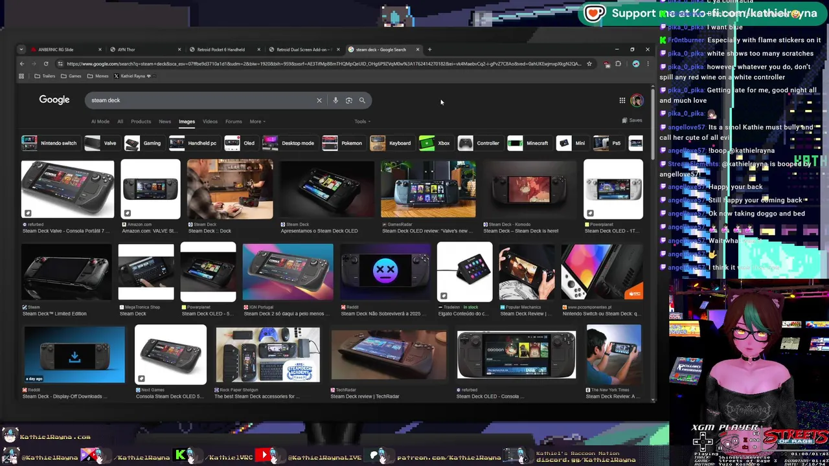Close the AYN Thor tab
Screen dimensions: 829x466
(x=179, y=49)
